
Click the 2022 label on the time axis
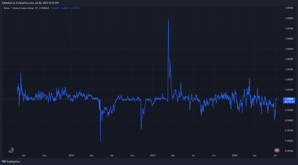(72, 156)
